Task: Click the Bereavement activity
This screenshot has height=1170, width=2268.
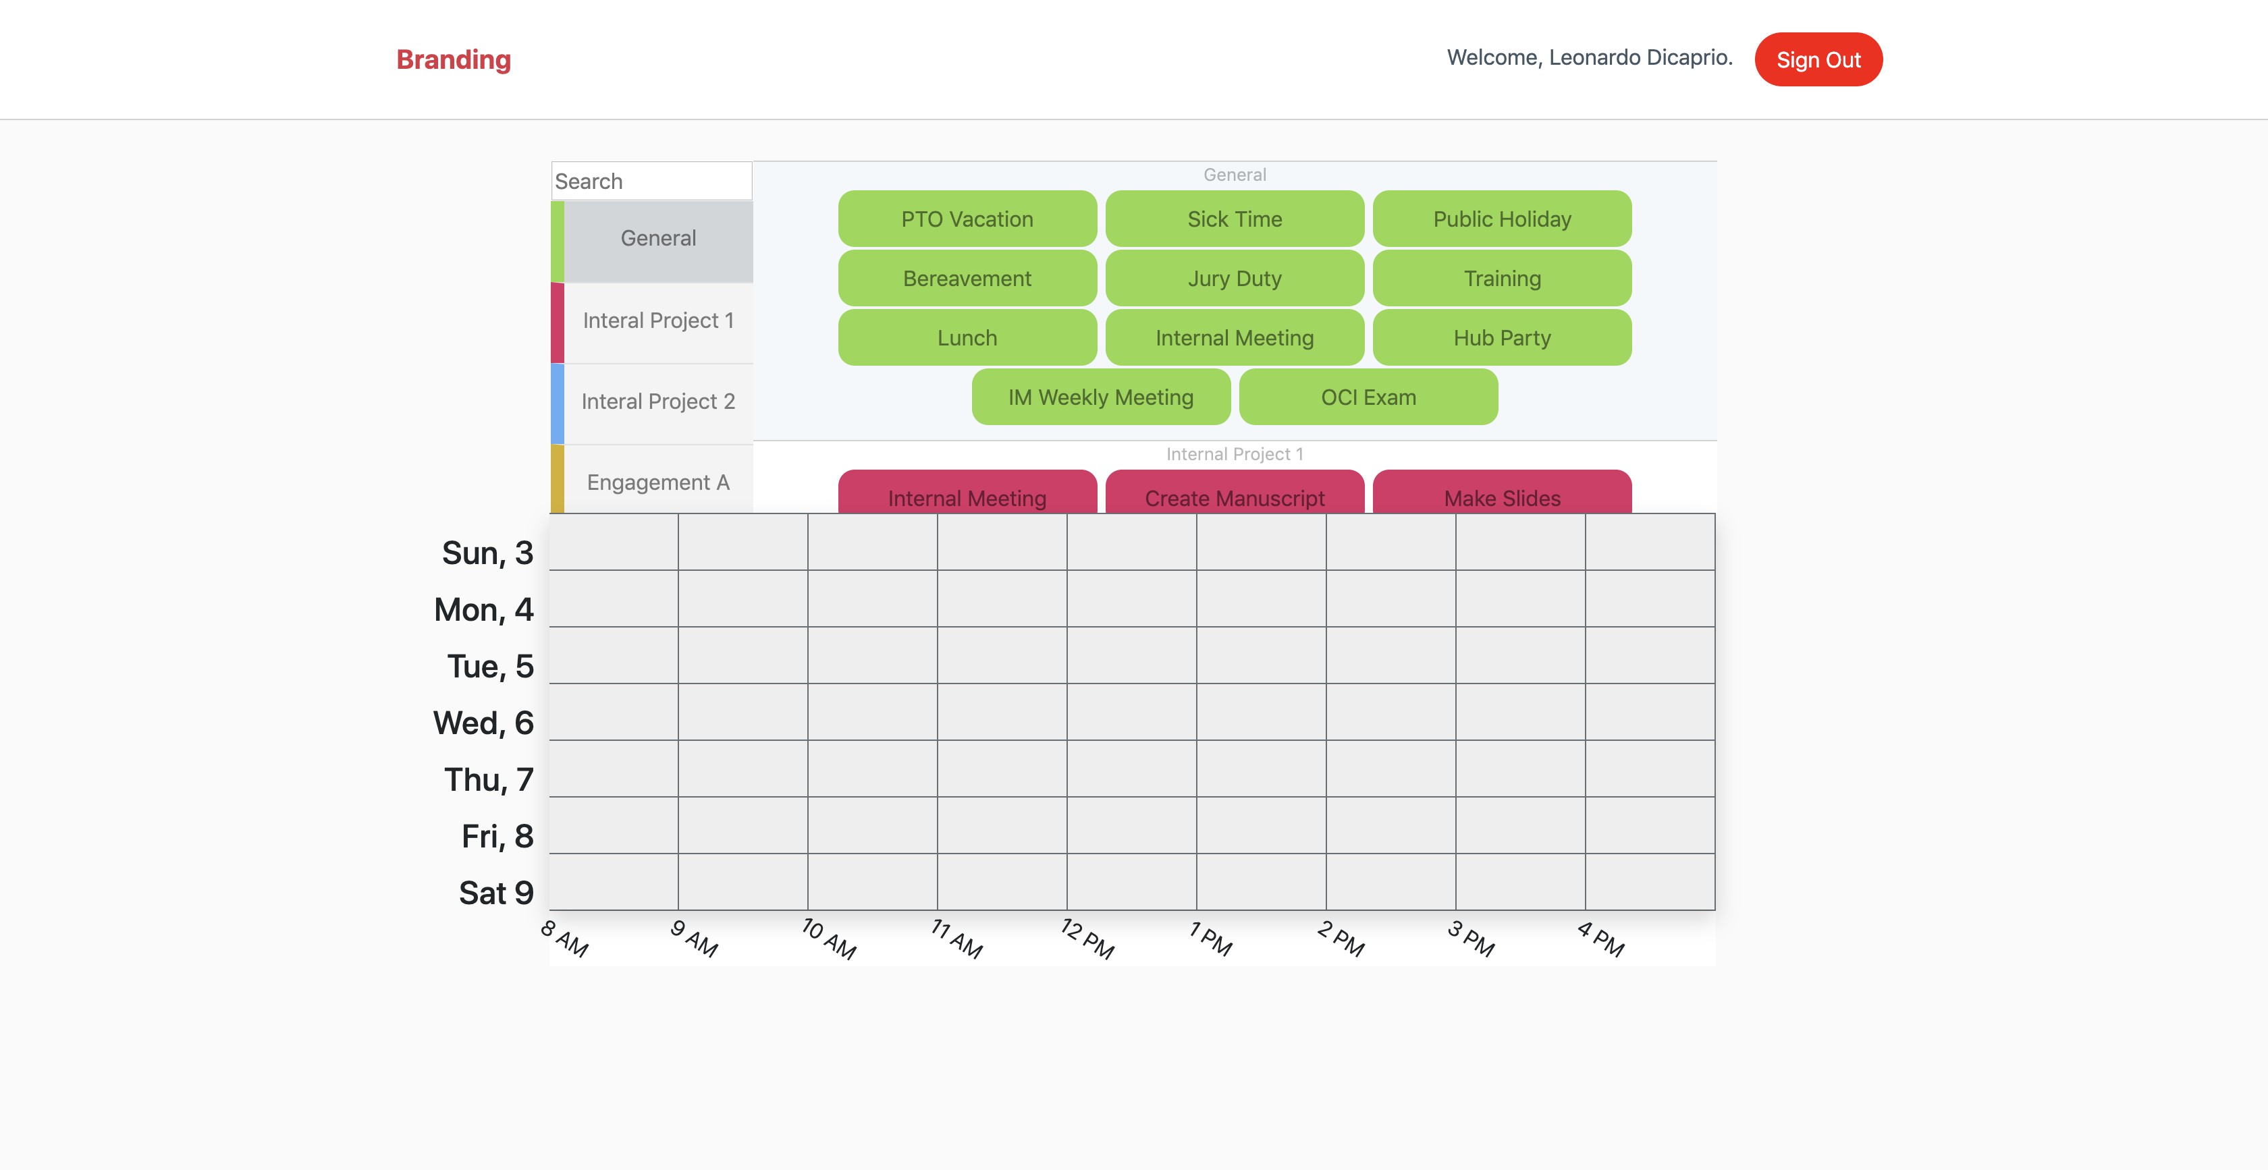Action: click(x=967, y=279)
